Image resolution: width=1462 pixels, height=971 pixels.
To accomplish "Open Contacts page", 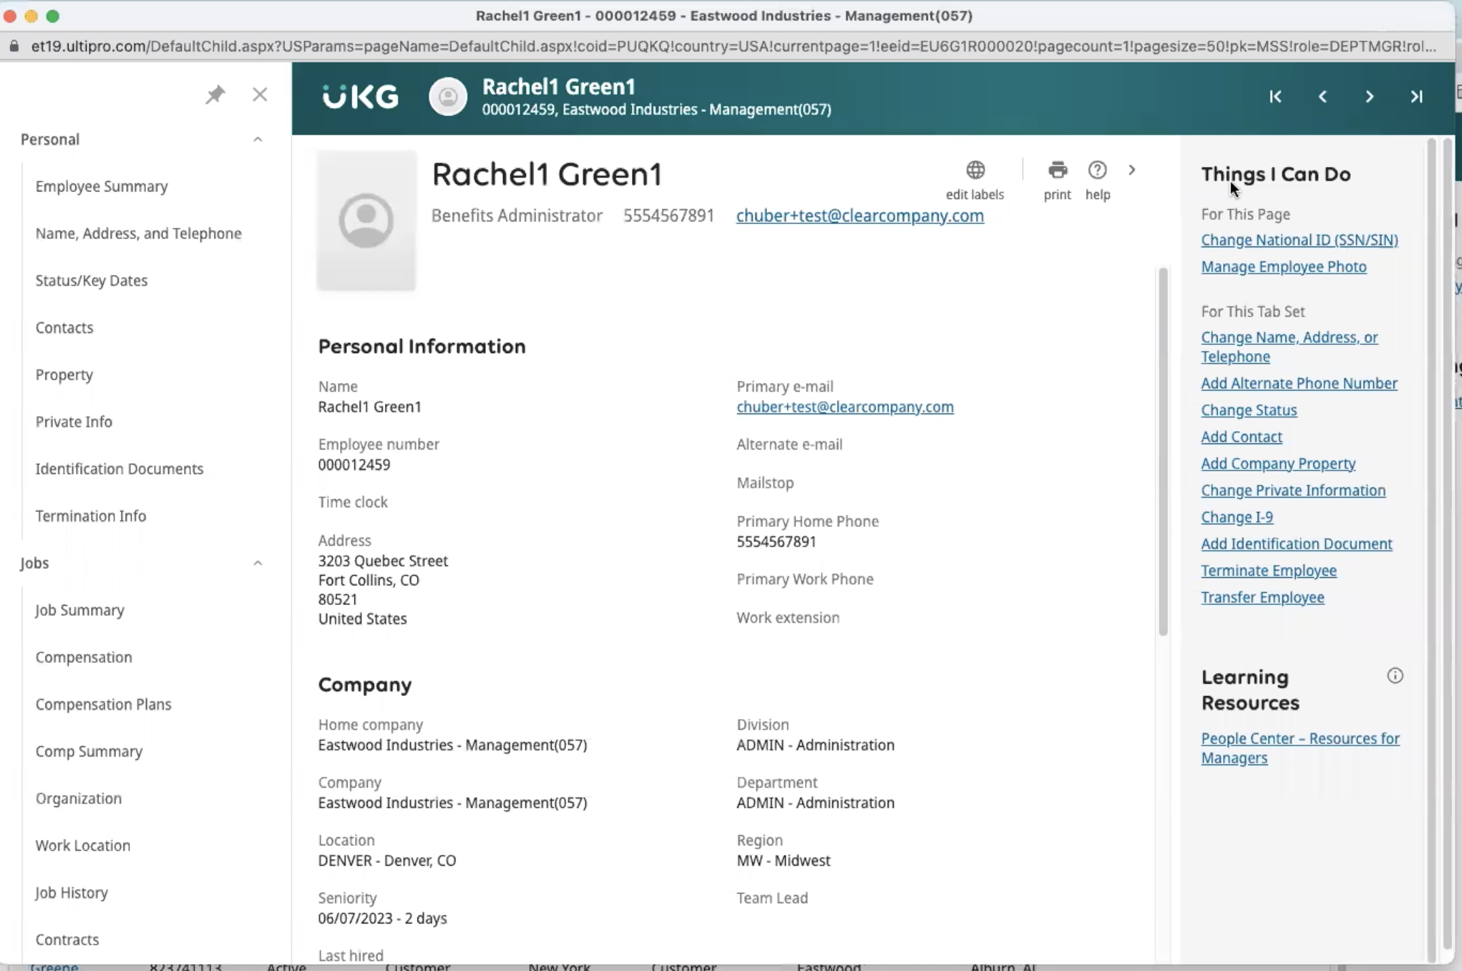I will (x=64, y=328).
